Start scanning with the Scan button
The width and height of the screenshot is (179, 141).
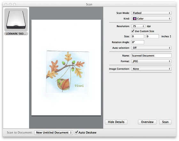(165, 122)
